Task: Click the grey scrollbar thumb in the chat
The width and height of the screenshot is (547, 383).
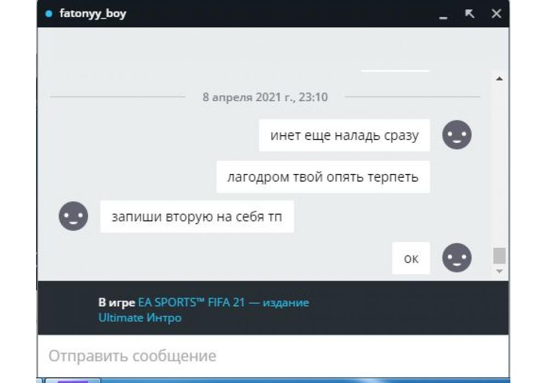Action: (x=499, y=256)
